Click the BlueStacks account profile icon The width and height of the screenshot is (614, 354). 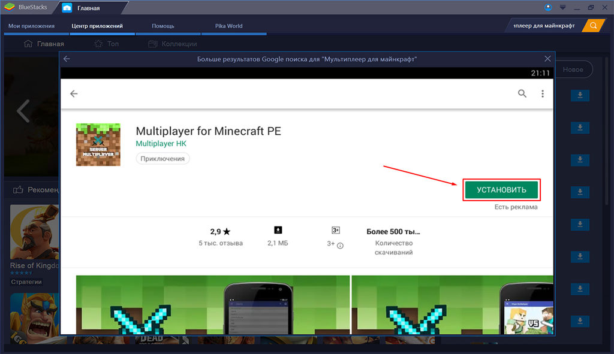point(548,7)
